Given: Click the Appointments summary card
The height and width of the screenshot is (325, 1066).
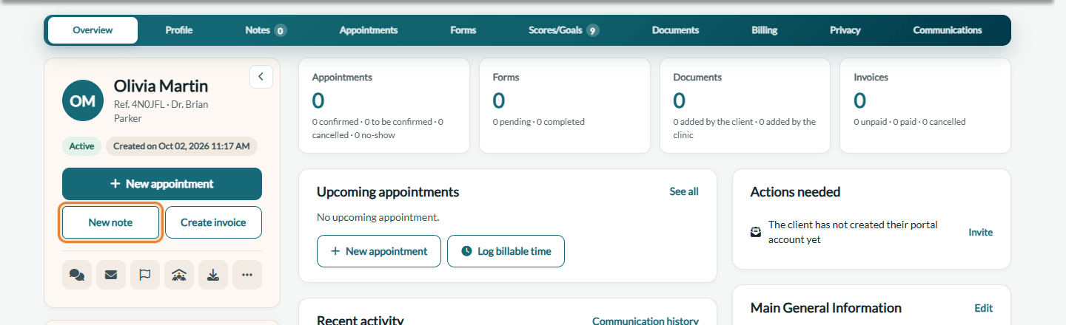Looking at the screenshot, I should (384, 106).
